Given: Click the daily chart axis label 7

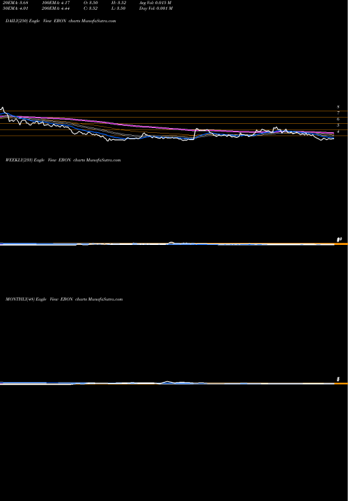Looking at the screenshot, I should point(338,113).
